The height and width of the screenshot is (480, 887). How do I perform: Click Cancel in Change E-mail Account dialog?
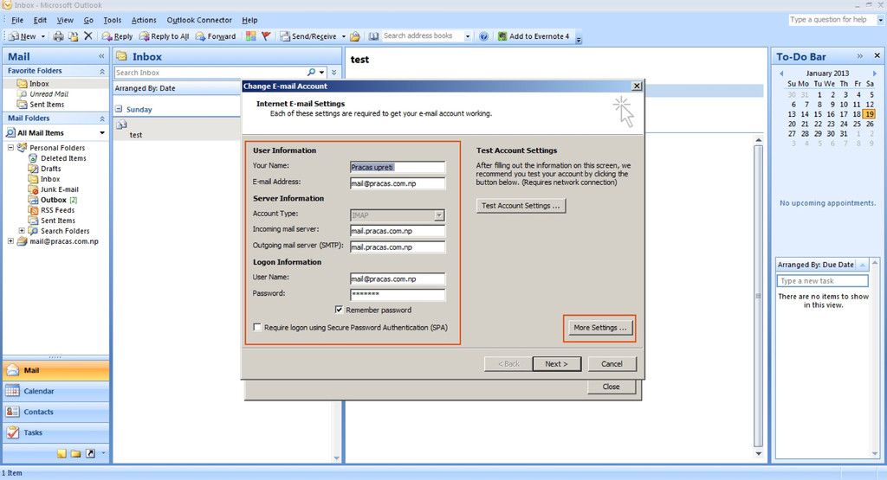tap(612, 363)
